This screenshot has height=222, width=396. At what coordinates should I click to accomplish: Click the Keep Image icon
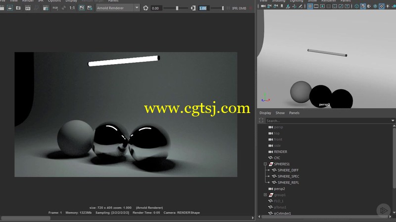[82, 8]
